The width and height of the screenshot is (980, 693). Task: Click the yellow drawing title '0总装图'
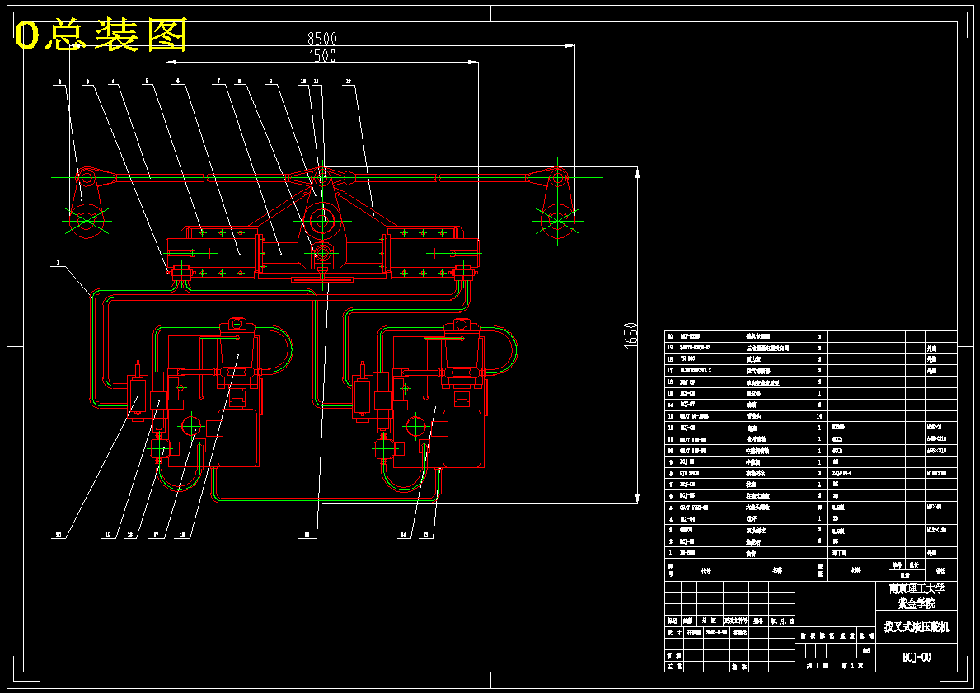pos(101,35)
